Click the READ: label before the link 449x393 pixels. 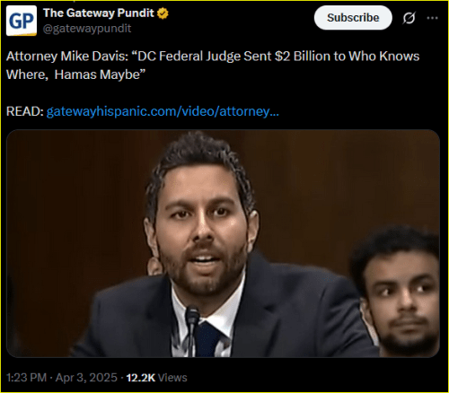tap(25, 111)
